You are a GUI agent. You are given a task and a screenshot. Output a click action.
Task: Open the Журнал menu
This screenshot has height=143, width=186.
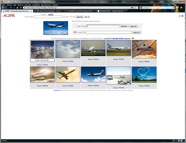[20, 5]
